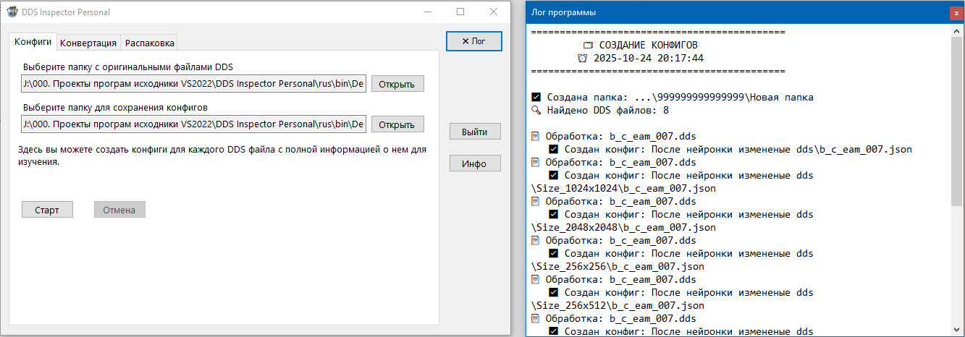
Task: Switch to the Конвертация tab
Action: 88,43
